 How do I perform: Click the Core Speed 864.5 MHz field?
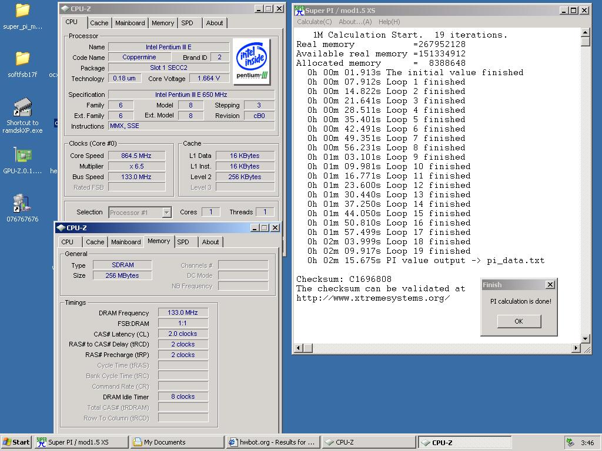(x=136, y=156)
